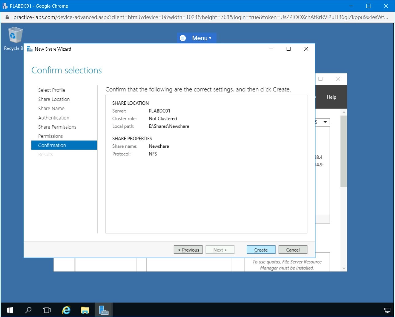Open Task View on the taskbar
The width and height of the screenshot is (395, 317).
(x=47, y=310)
